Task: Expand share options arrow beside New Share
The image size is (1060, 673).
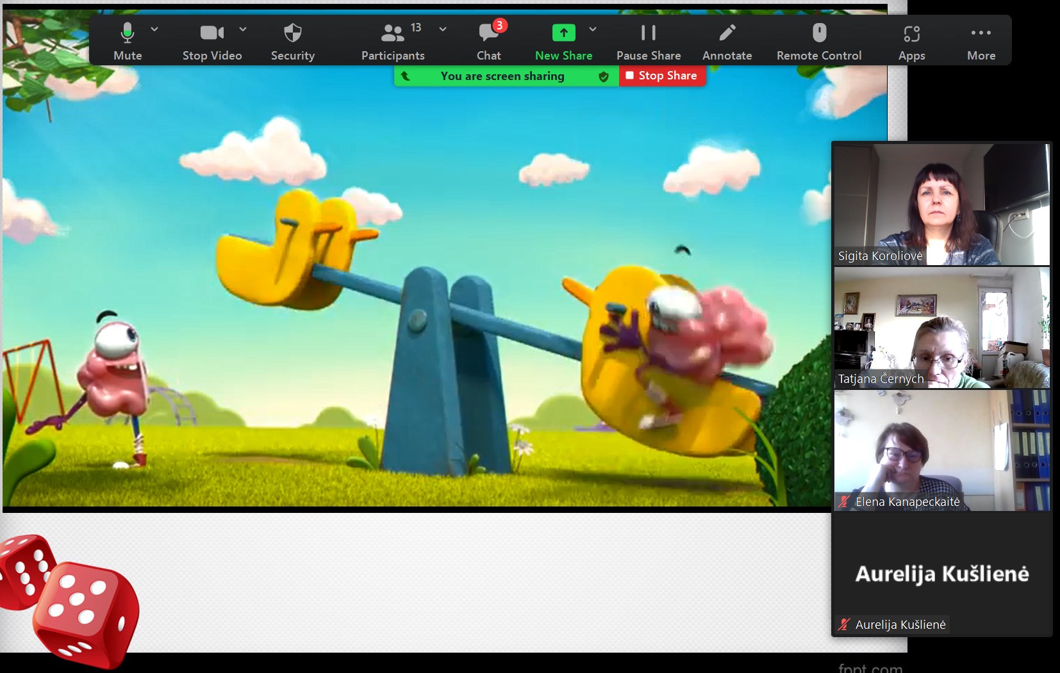Action: (593, 29)
